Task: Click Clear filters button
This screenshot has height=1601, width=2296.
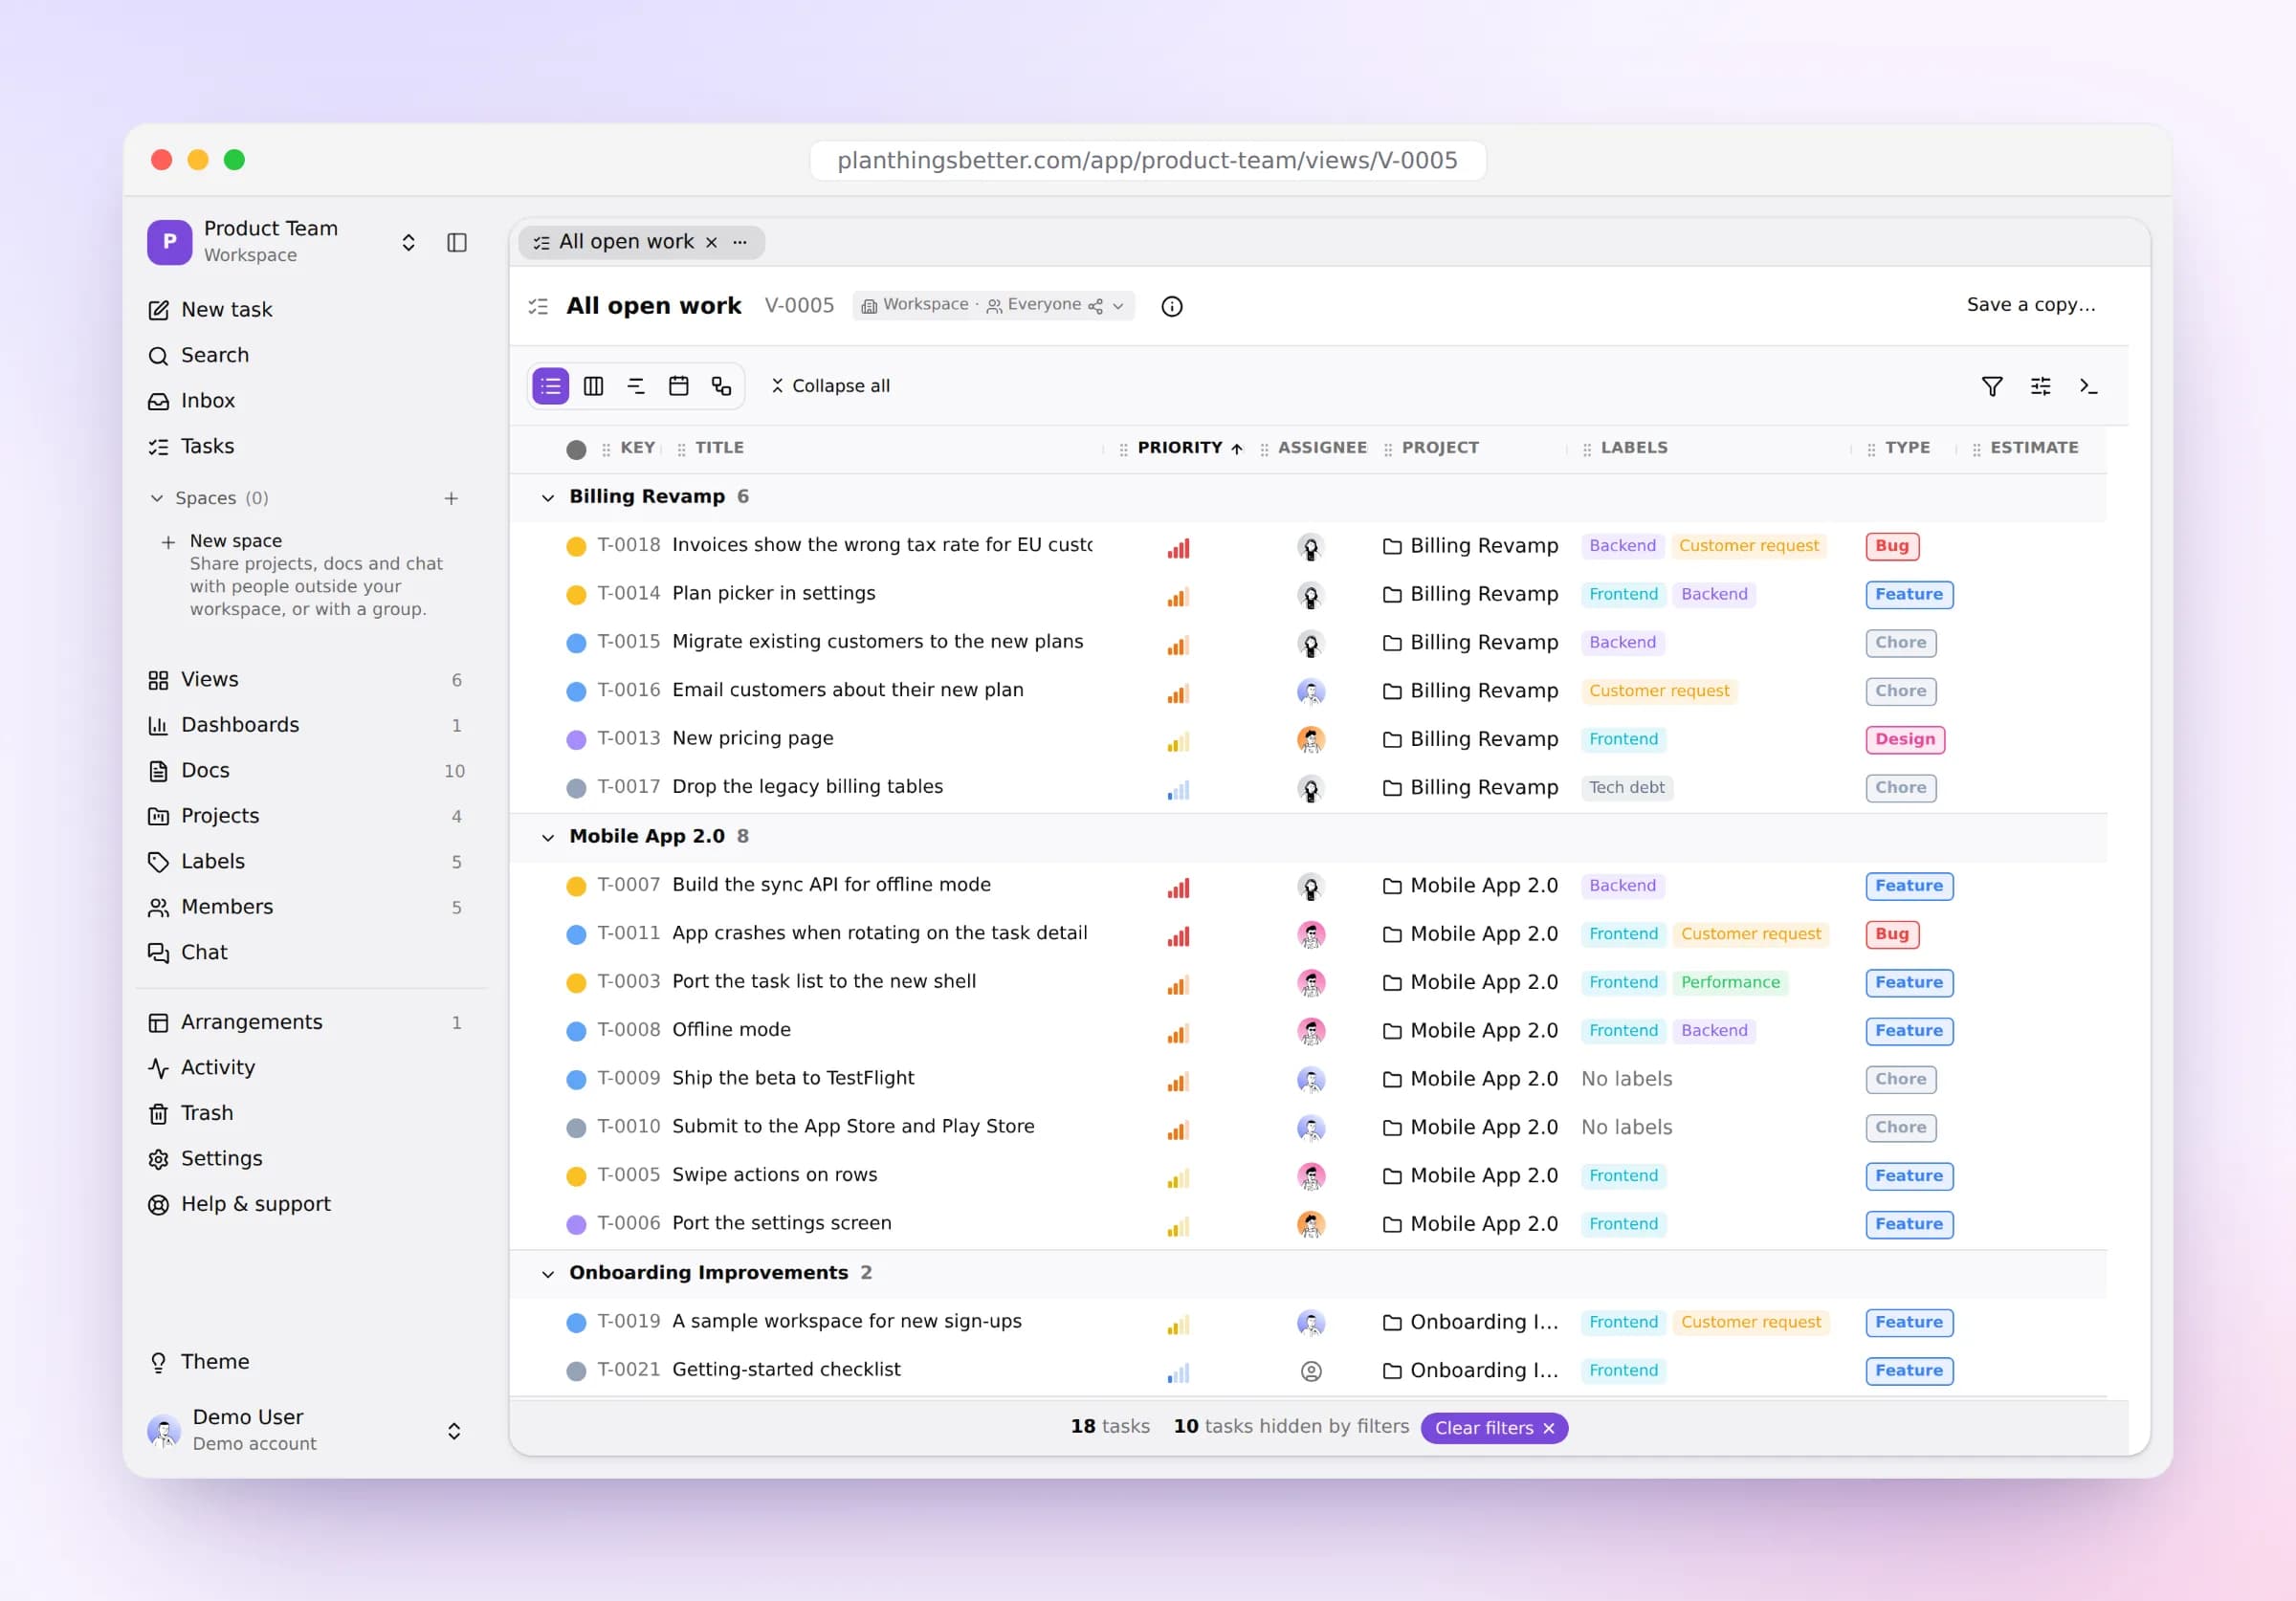Action: click(1494, 1428)
